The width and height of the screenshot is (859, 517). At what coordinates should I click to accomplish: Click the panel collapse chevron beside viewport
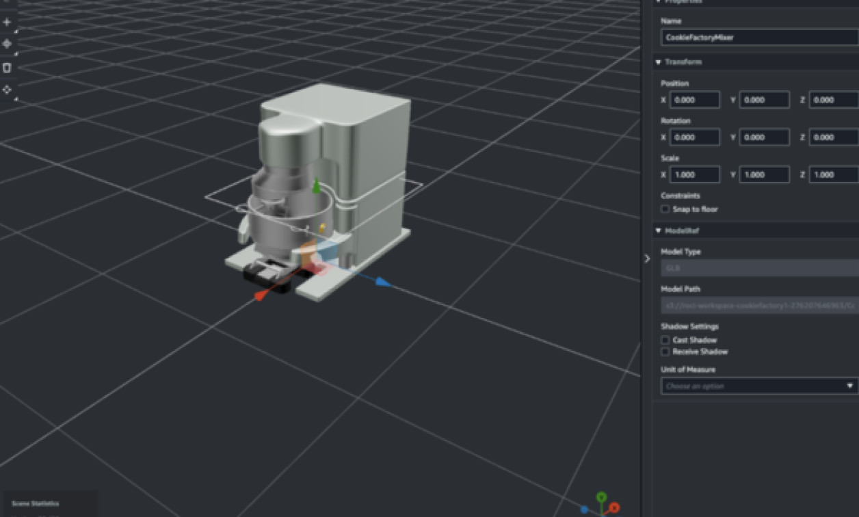tap(647, 258)
